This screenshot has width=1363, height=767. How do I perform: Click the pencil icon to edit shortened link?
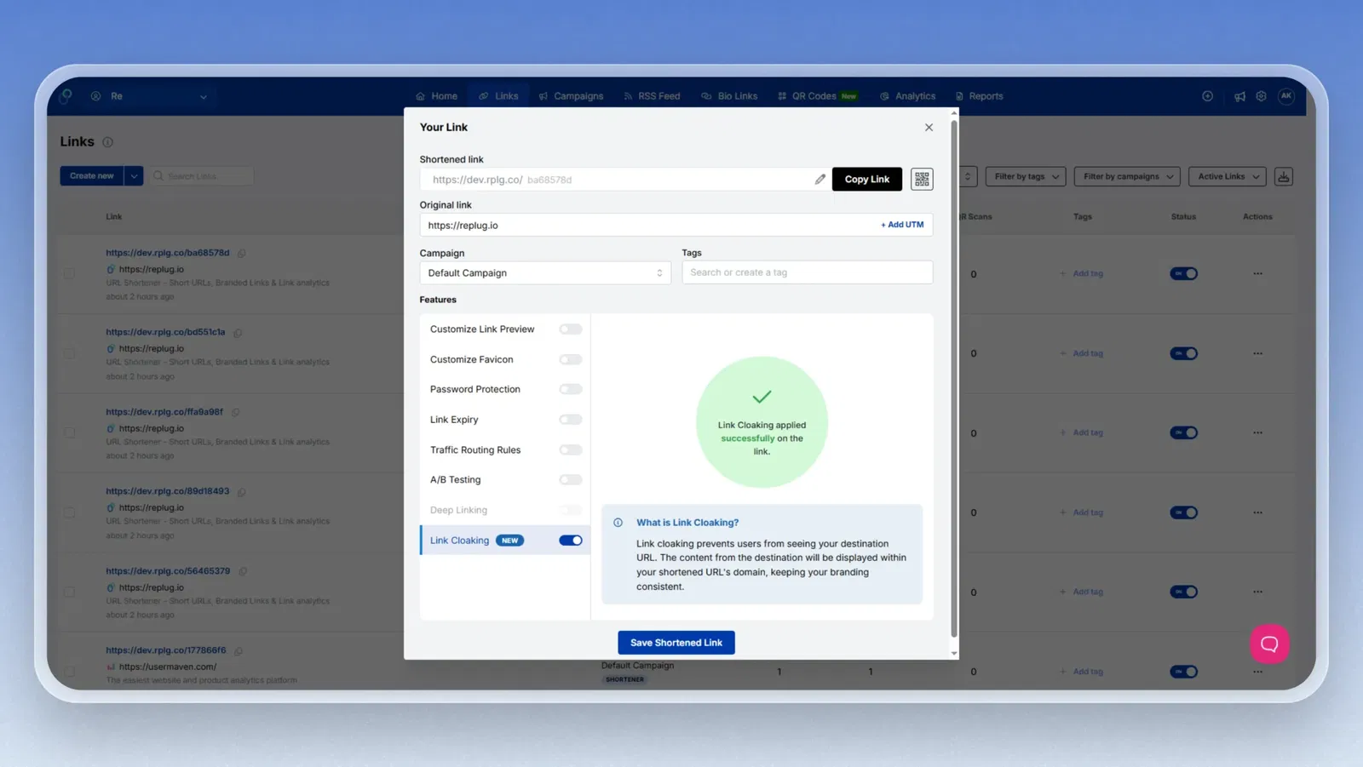click(x=820, y=180)
